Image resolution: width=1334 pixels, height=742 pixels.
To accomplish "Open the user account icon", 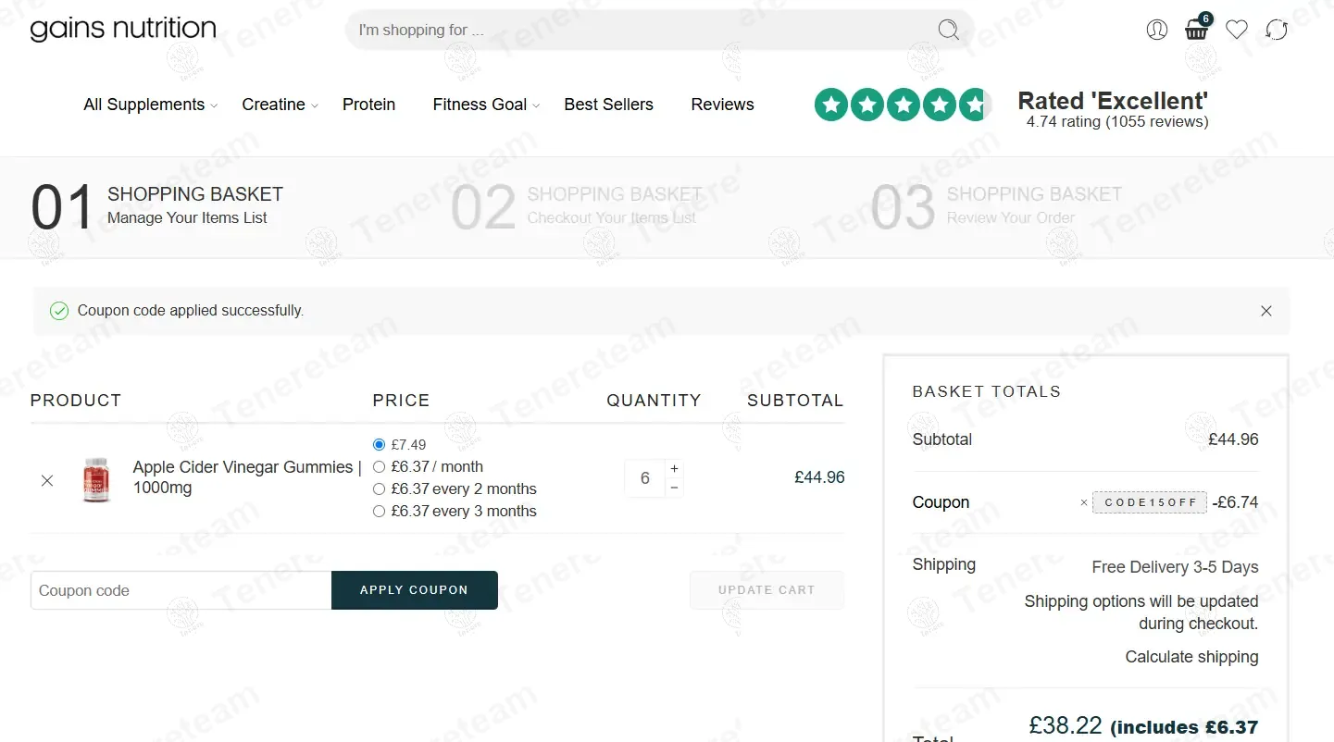I will (x=1157, y=30).
